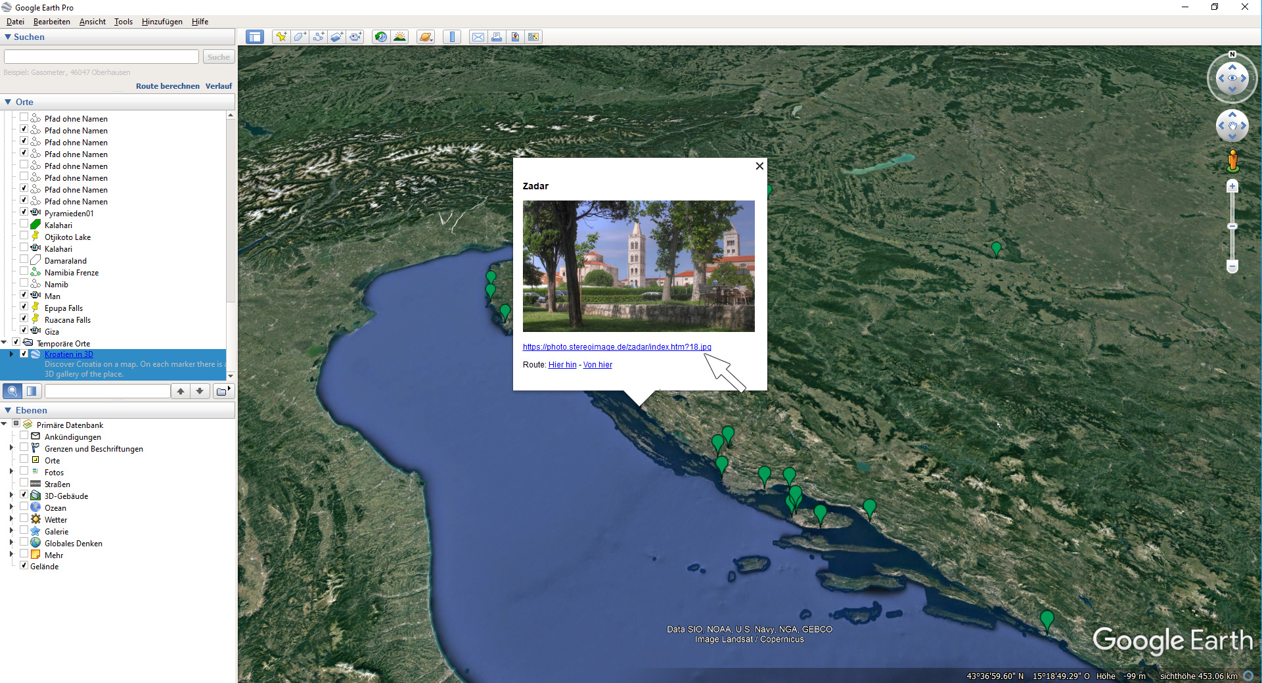Click Route berechnen link

click(168, 86)
